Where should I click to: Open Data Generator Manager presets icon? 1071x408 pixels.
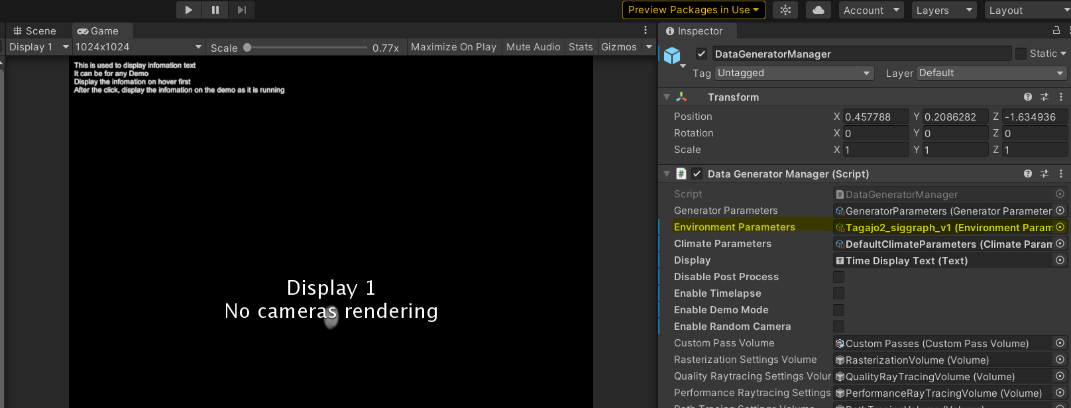(1044, 174)
